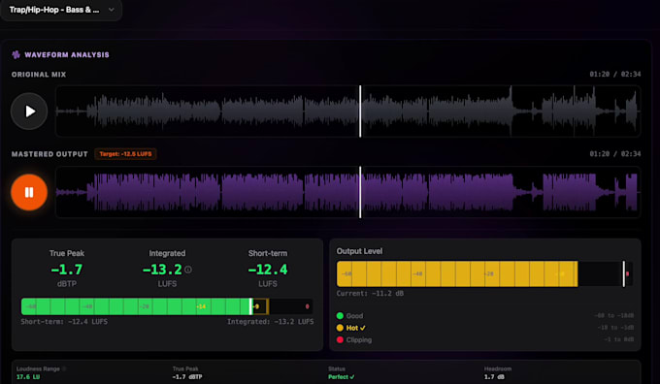The image size is (660, 384).
Task: Click the "Perfect ✓" status value
Action: [x=342, y=377]
